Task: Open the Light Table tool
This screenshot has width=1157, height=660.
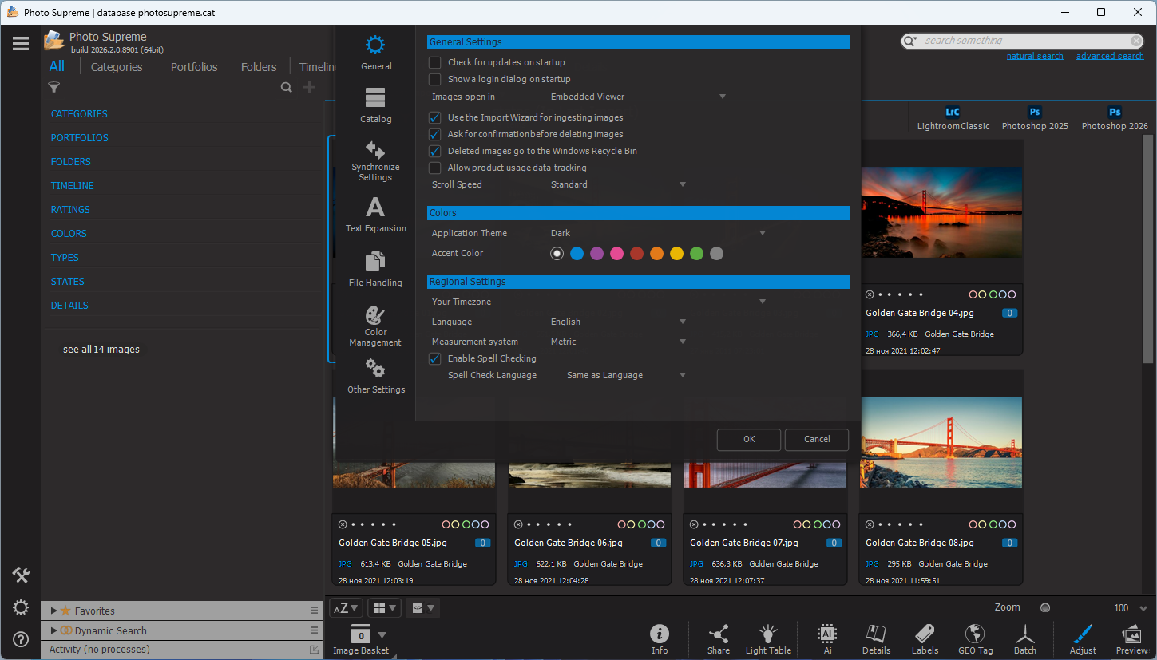Action: (768, 639)
